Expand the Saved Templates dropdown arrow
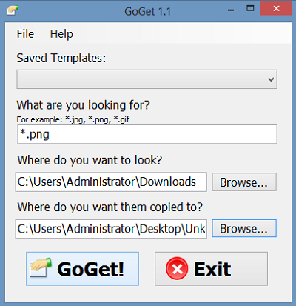296x306 pixels. point(271,79)
